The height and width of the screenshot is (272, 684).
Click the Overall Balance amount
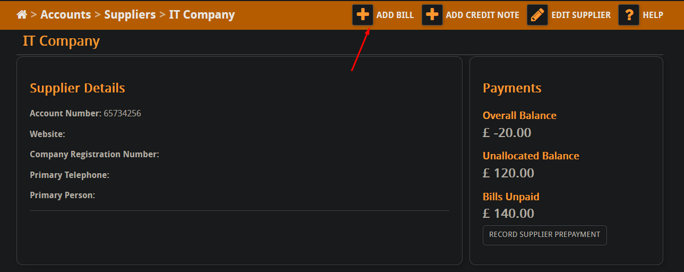pos(507,133)
